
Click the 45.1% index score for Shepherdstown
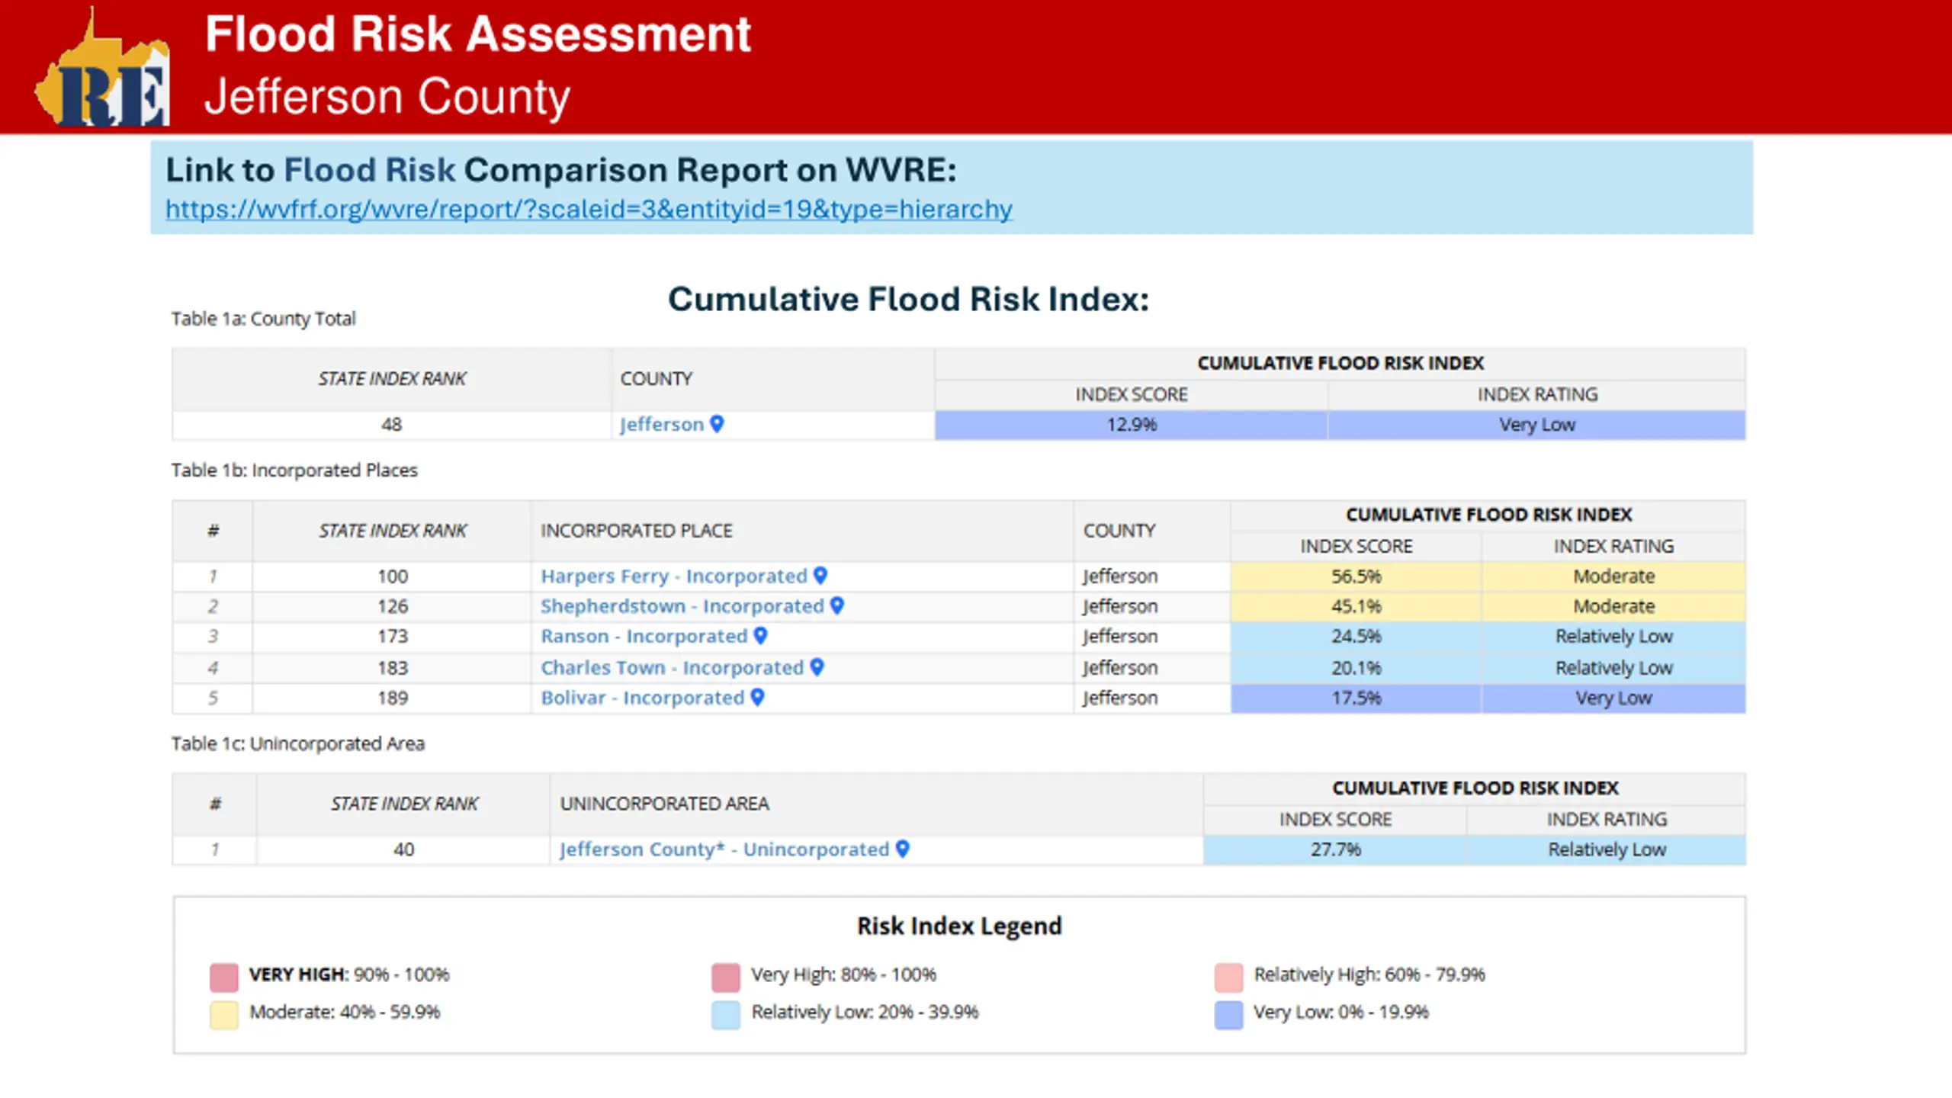(1356, 607)
